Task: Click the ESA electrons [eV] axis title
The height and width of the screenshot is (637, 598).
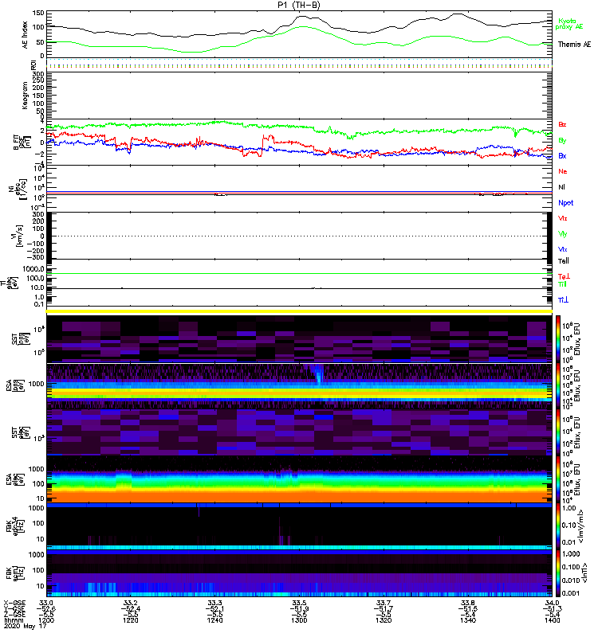Action: [14, 479]
